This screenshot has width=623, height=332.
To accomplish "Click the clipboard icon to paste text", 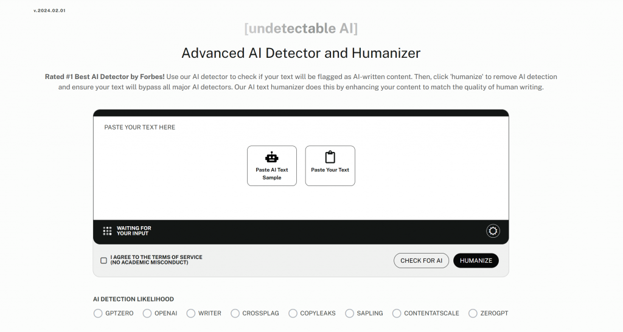I will (x=330, y=157).
